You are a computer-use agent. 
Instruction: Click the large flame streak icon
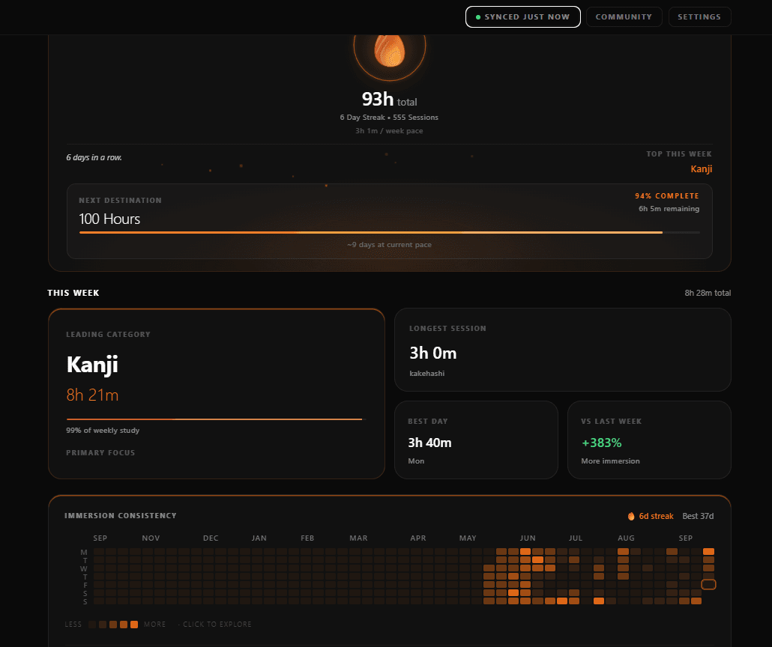coord(390,49)
